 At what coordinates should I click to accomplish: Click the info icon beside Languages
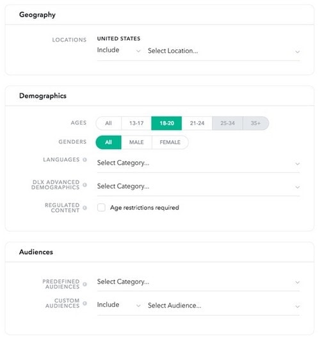pos(85,159)
